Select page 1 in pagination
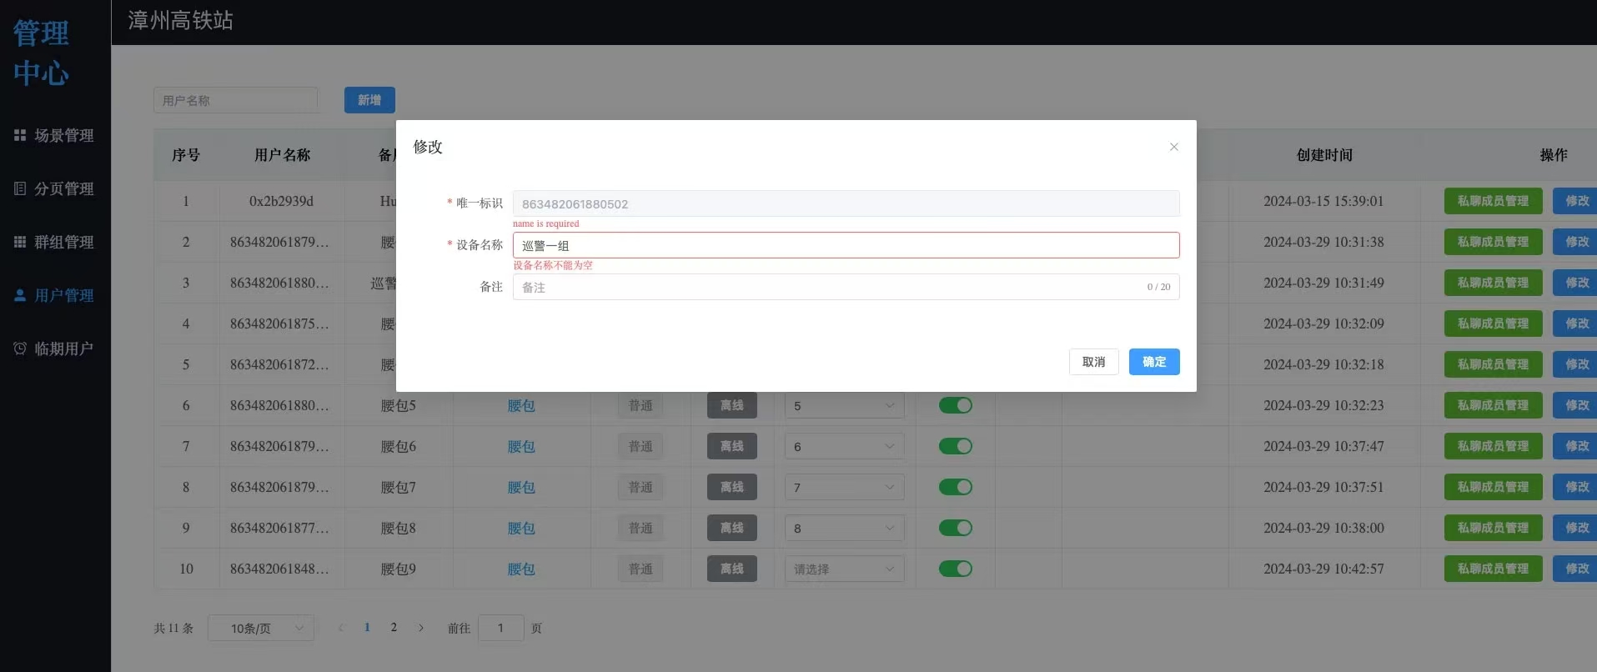Image resolution: width=1597 pixels, height=672 pixels. (x=367, y=627)
